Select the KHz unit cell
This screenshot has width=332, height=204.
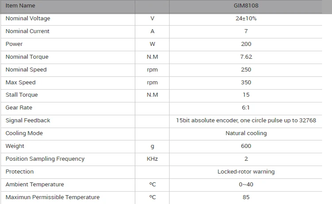click(152, 159)
